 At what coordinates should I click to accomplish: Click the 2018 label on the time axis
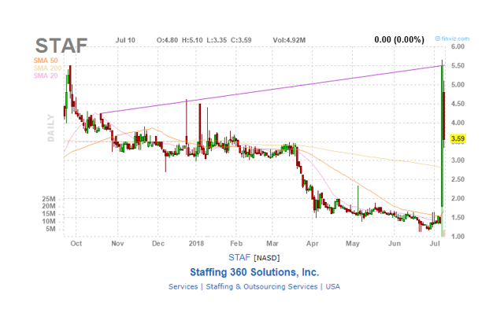[x=196, y=244]
